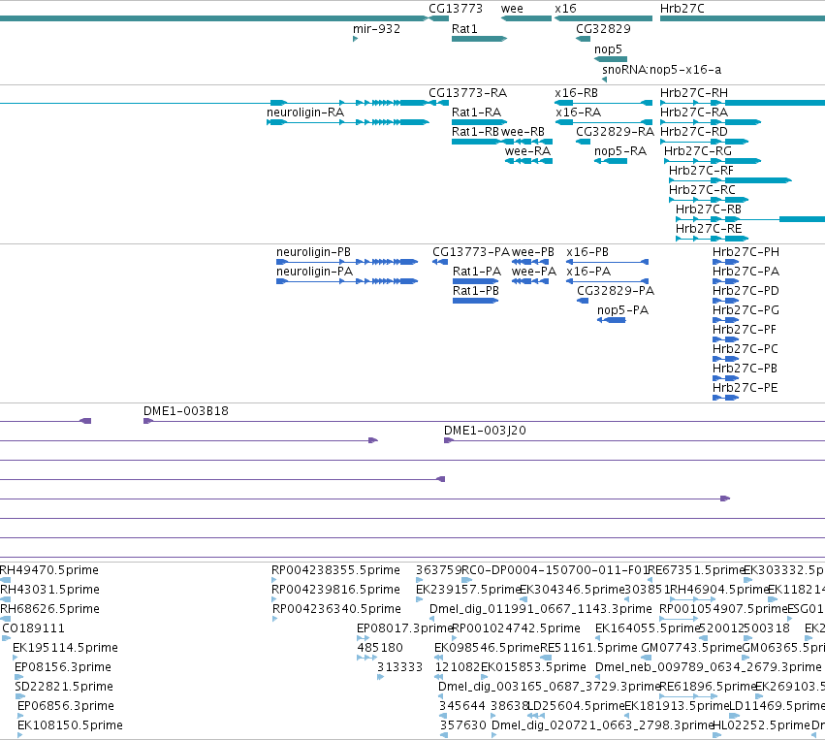Screen dimensions: 825x740
Task: Select the EP08017.3prime EST label
Action: coord(404,628)
